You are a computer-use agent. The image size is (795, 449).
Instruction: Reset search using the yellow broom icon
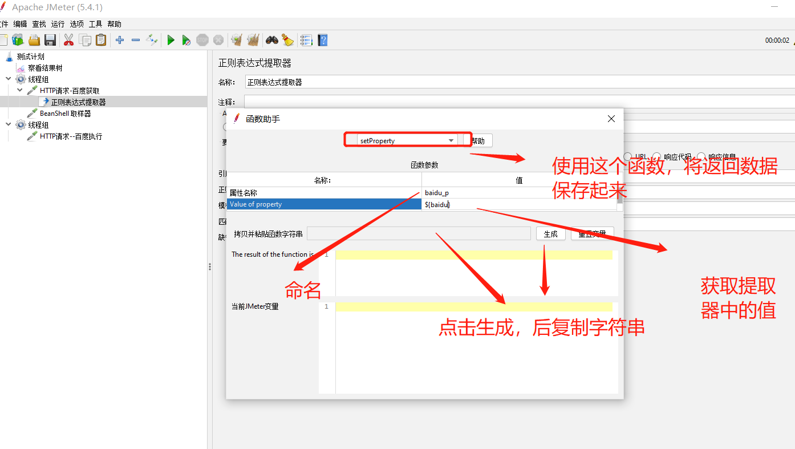click(x=287, y=40)
